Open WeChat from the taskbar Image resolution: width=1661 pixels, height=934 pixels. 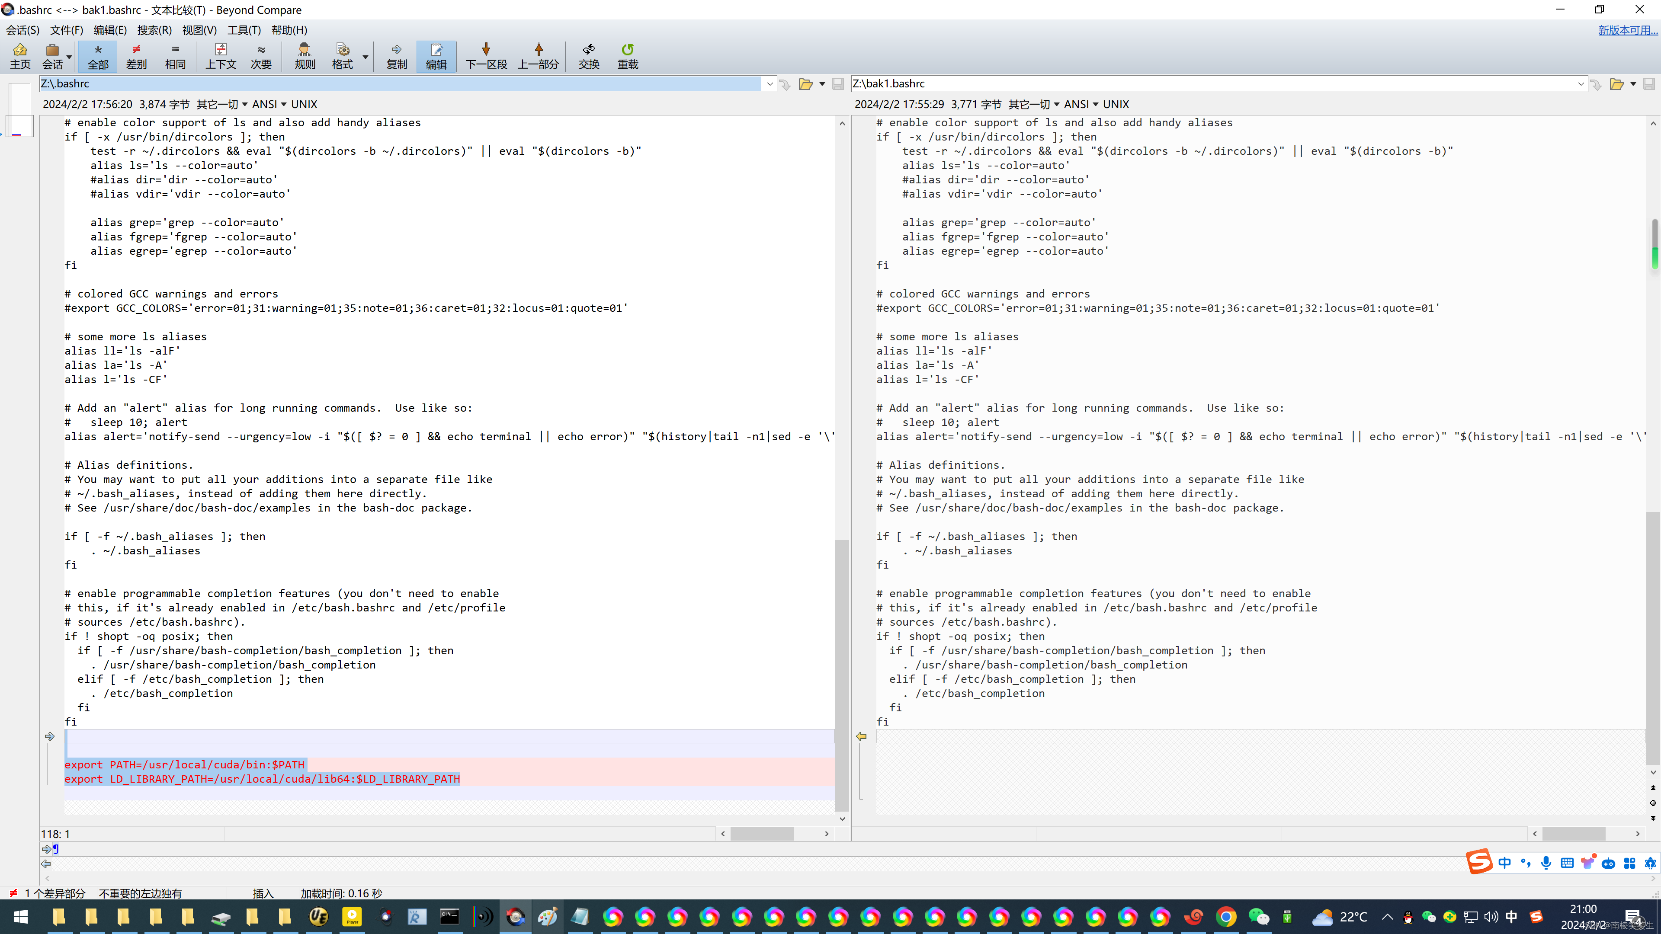click(1258, 917)
